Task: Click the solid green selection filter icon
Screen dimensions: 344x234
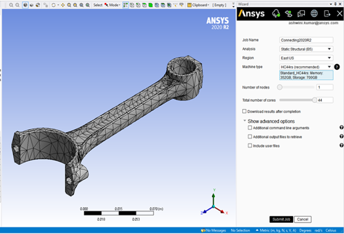Action: (151, 5)
